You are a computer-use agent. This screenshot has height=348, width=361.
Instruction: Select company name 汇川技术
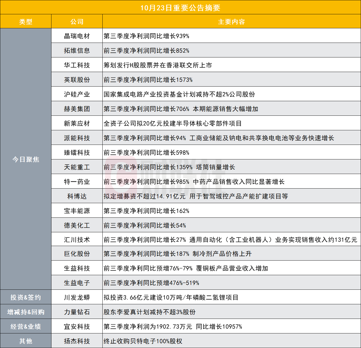77,240
